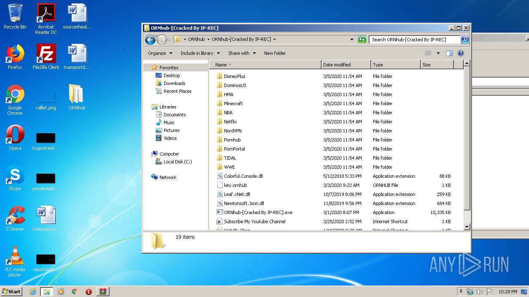Click the change view icon
529x297 pixels.
[x=428, y=53]
